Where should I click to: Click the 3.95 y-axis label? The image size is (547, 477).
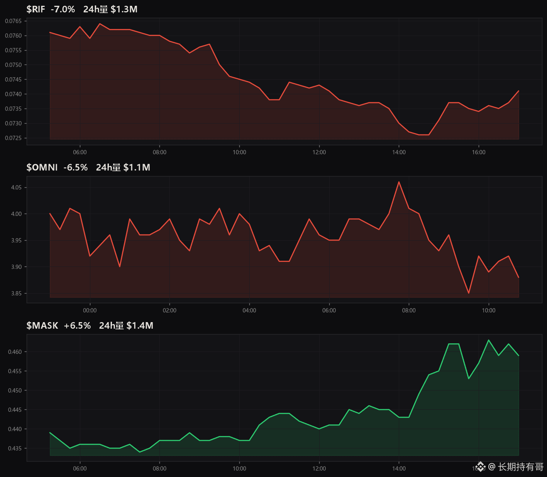tap(16, 240)
